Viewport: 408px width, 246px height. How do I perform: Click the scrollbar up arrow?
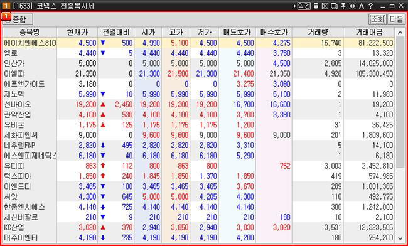click(x=400, y=33)
